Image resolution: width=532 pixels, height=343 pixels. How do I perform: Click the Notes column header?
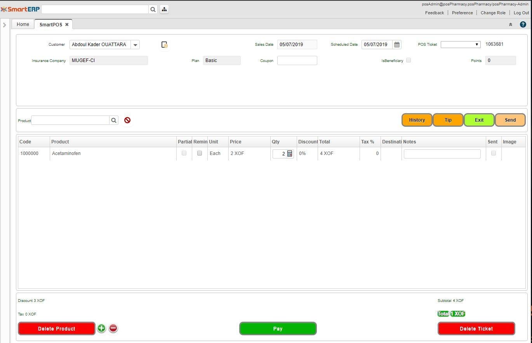click(x=444, y=142)
